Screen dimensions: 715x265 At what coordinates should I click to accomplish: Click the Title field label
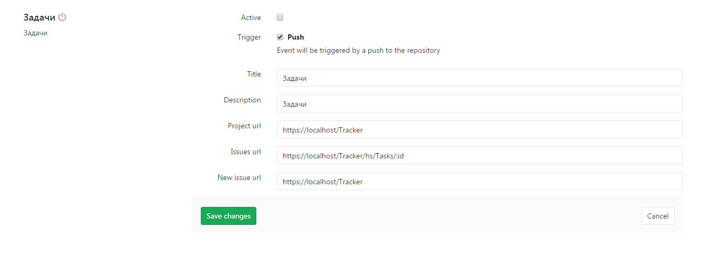pos(254,74)
